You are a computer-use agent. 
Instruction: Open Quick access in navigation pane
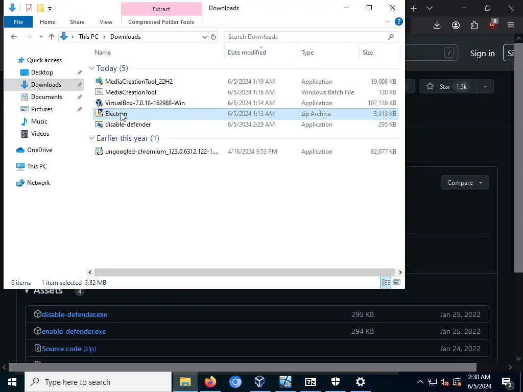click(44, 60)
